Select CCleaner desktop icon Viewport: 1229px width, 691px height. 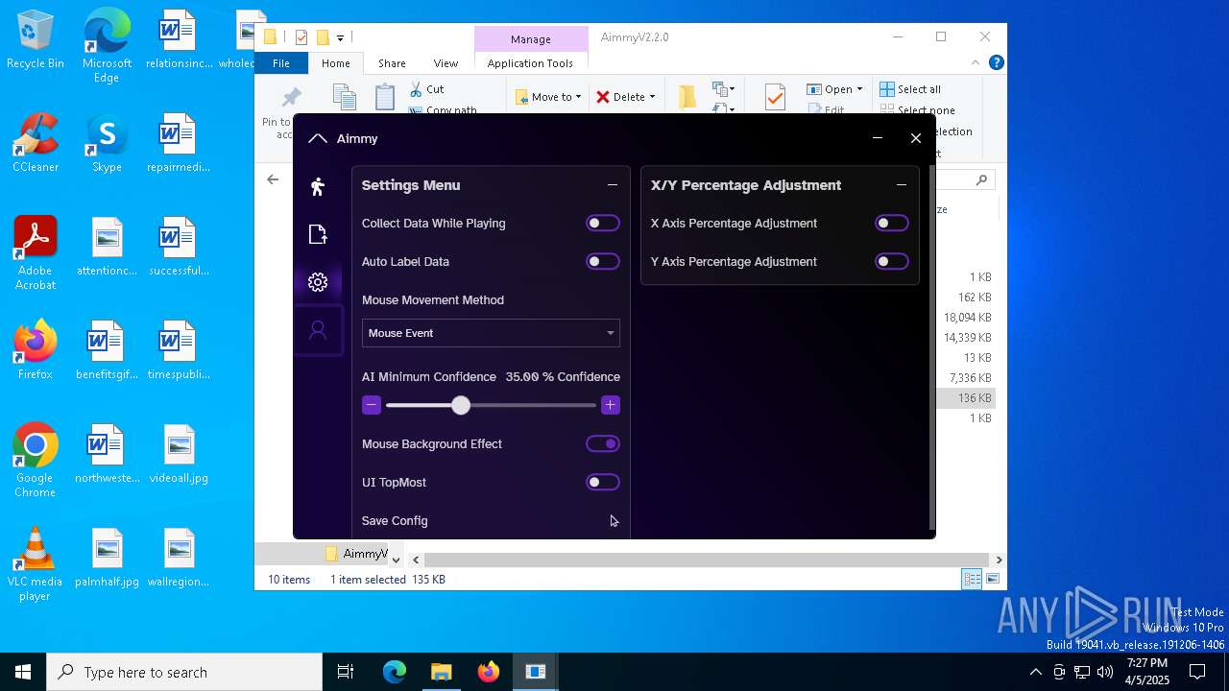36,144
